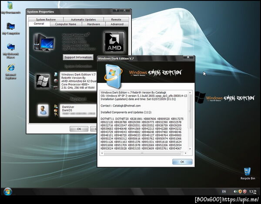Click the small users icon next to DarkUser
Screen dimensions: 261x204
[x=56, y=106]
